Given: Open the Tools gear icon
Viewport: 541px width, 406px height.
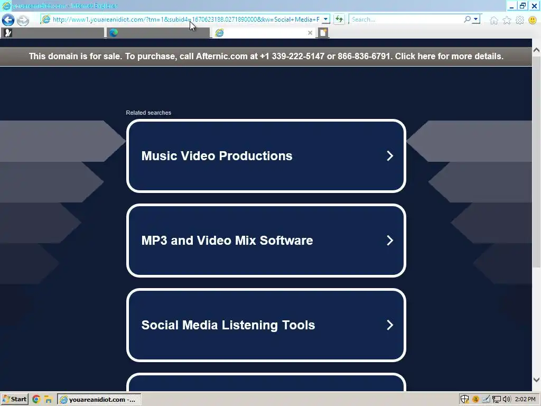Looking at the screenshot, I should tap(520, 21).
